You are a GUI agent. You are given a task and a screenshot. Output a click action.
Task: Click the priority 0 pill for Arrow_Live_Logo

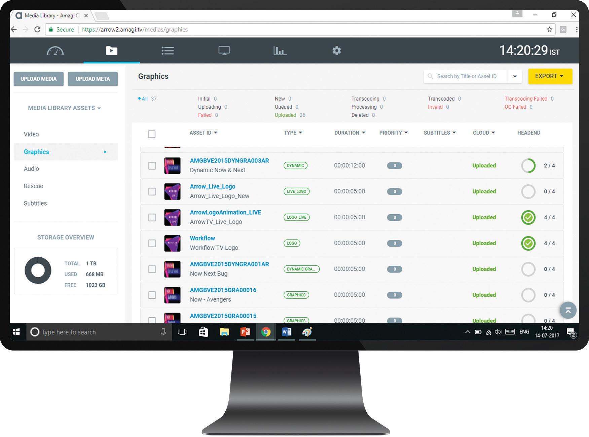(395, 191)
